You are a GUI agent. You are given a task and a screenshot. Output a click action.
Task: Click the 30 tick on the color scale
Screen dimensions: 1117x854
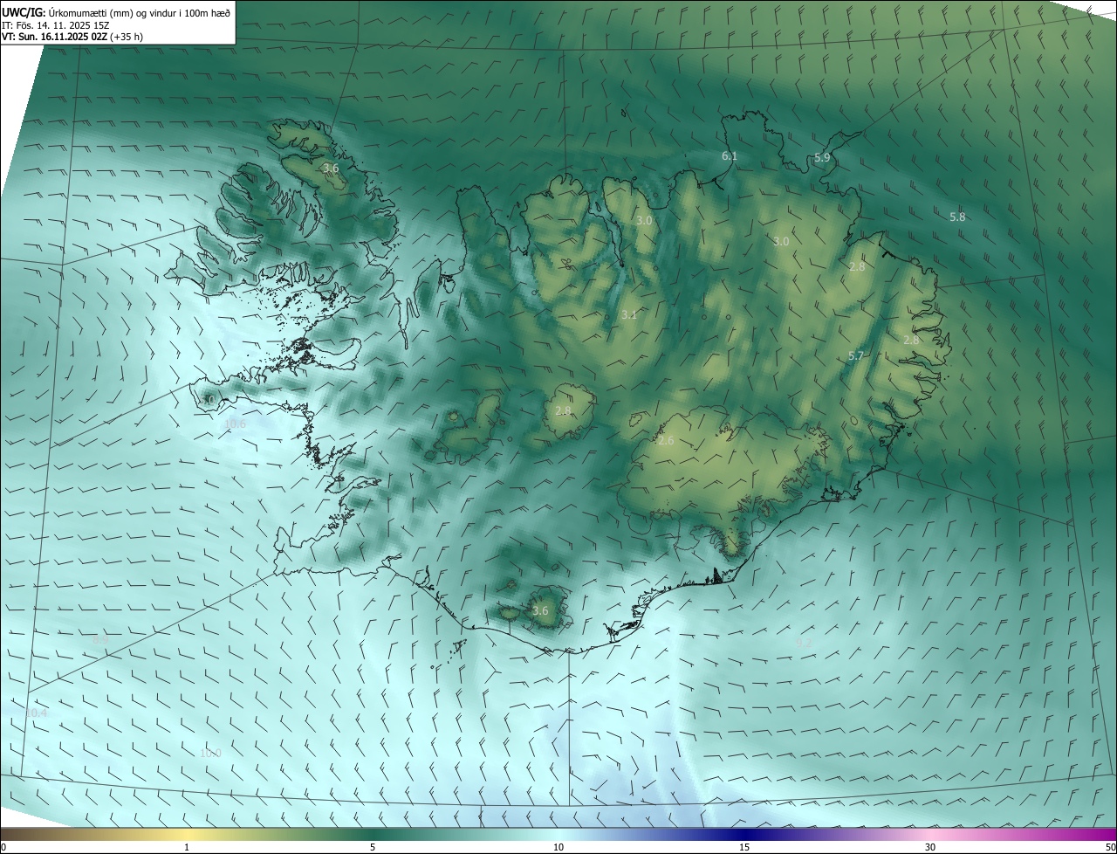tap(930, 847)
